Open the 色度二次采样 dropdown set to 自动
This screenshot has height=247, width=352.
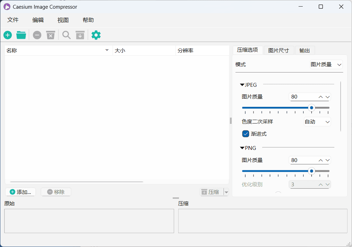coord(317,122)
